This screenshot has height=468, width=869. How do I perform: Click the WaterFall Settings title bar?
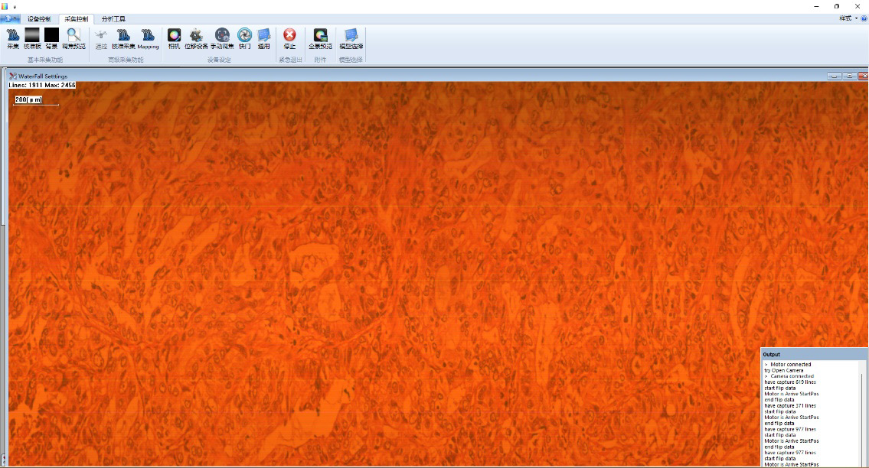383,76
